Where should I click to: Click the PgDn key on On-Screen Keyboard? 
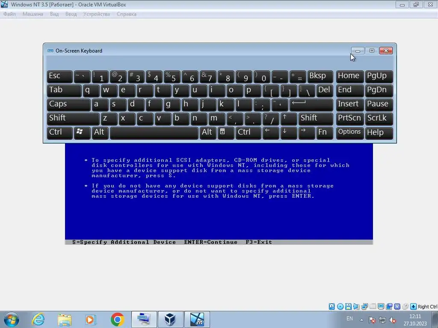click(379, 91)
